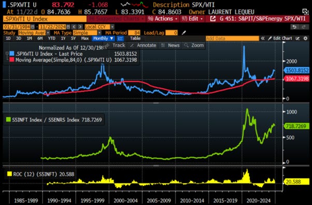This screenshot has width=312, height=205.
Task: Shift date range forward with right arrow
Action: 80,26
